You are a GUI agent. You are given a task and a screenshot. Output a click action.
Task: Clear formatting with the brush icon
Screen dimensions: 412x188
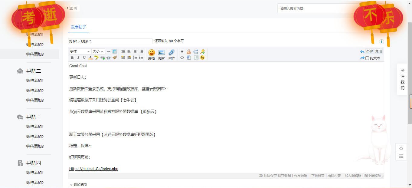114,58
